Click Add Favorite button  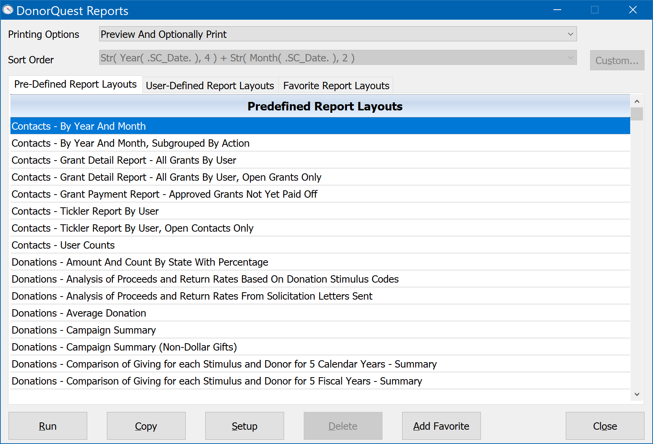pos(442,426)
